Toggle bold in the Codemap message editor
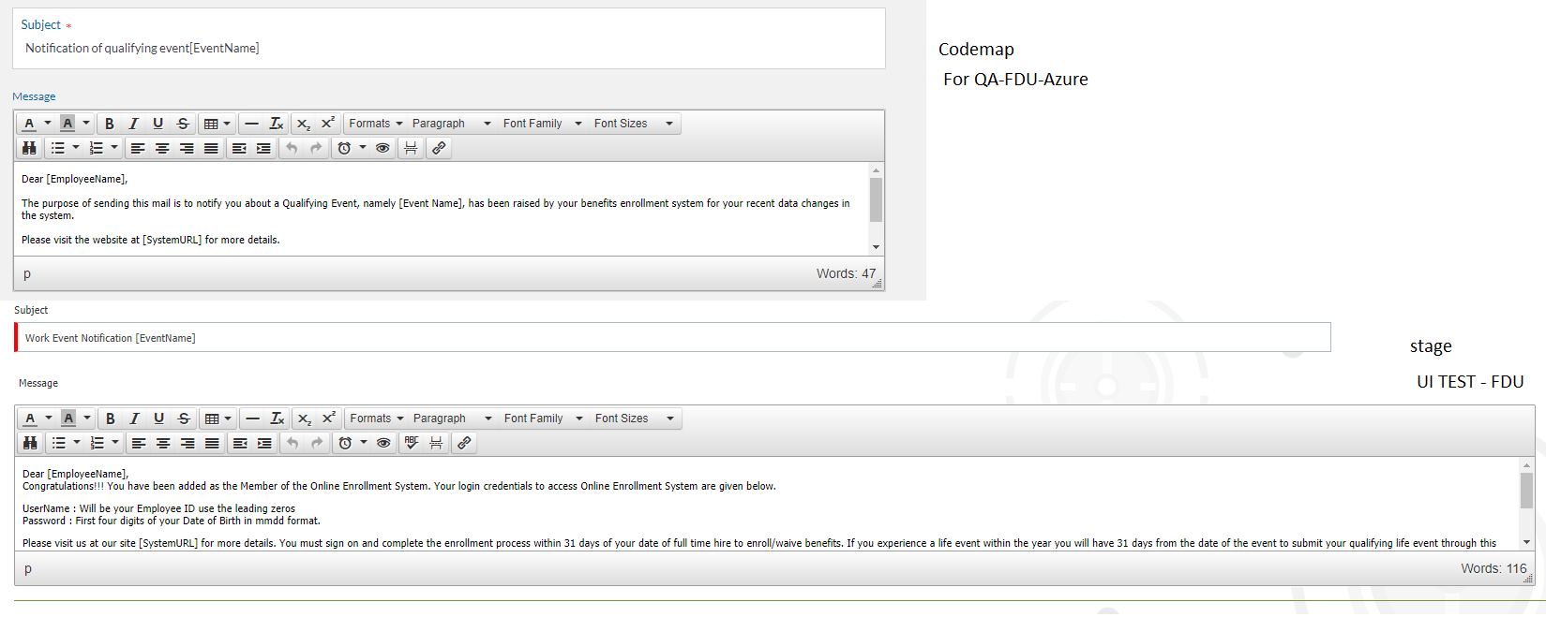 tap(110, 124)
